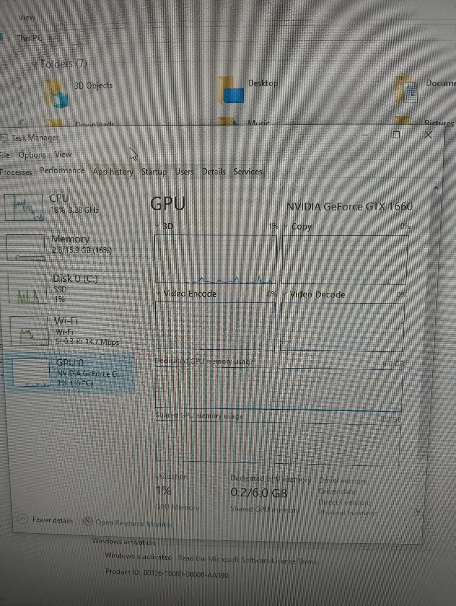Click the Copy usage graph

[345, 260]
